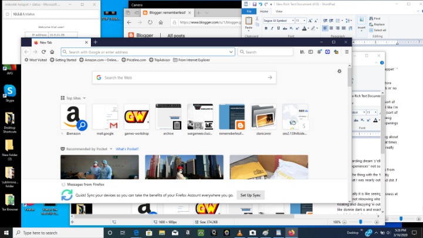Click Grow font icon in WordPad
This screenshot has height=238, width=423.
pos(310,21)
